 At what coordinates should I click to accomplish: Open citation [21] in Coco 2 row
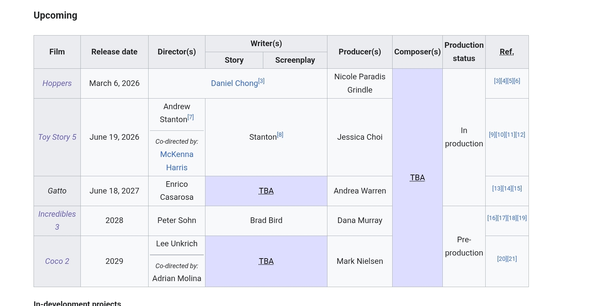tap(512, 259)
